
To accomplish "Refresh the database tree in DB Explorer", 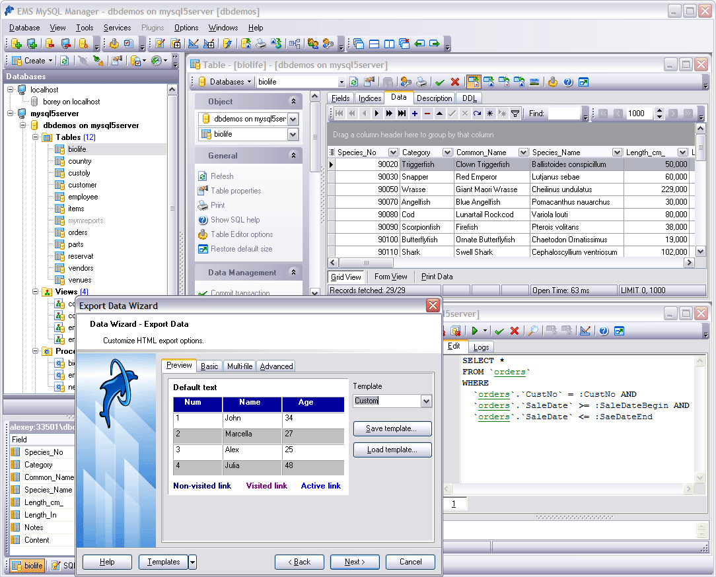I will [x=63, y=60].
